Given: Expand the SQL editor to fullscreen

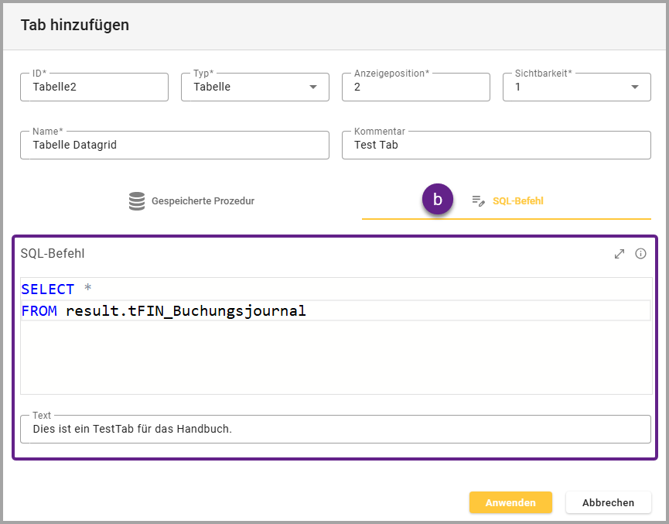Looking at the screenshot, I should click(620, 254).
